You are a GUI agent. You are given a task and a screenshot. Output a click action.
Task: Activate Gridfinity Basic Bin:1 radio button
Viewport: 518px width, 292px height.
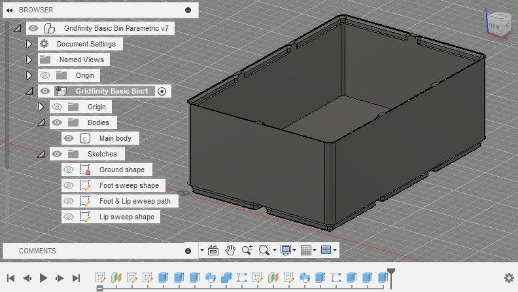tap(162, 91)
